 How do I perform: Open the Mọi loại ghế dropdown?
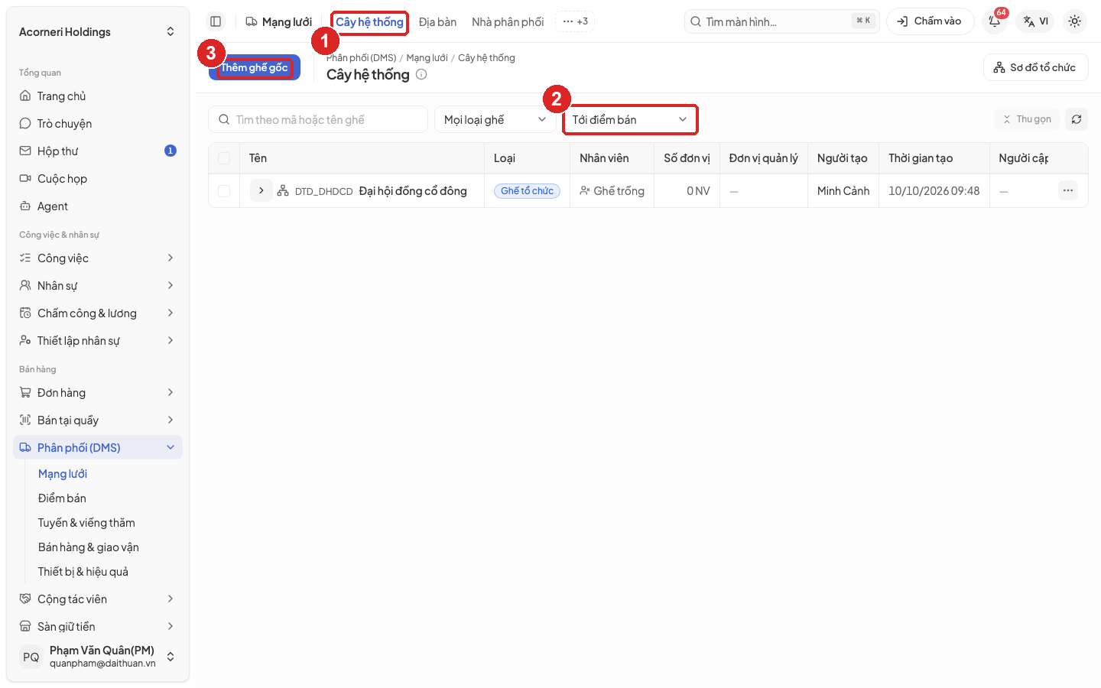495,119
